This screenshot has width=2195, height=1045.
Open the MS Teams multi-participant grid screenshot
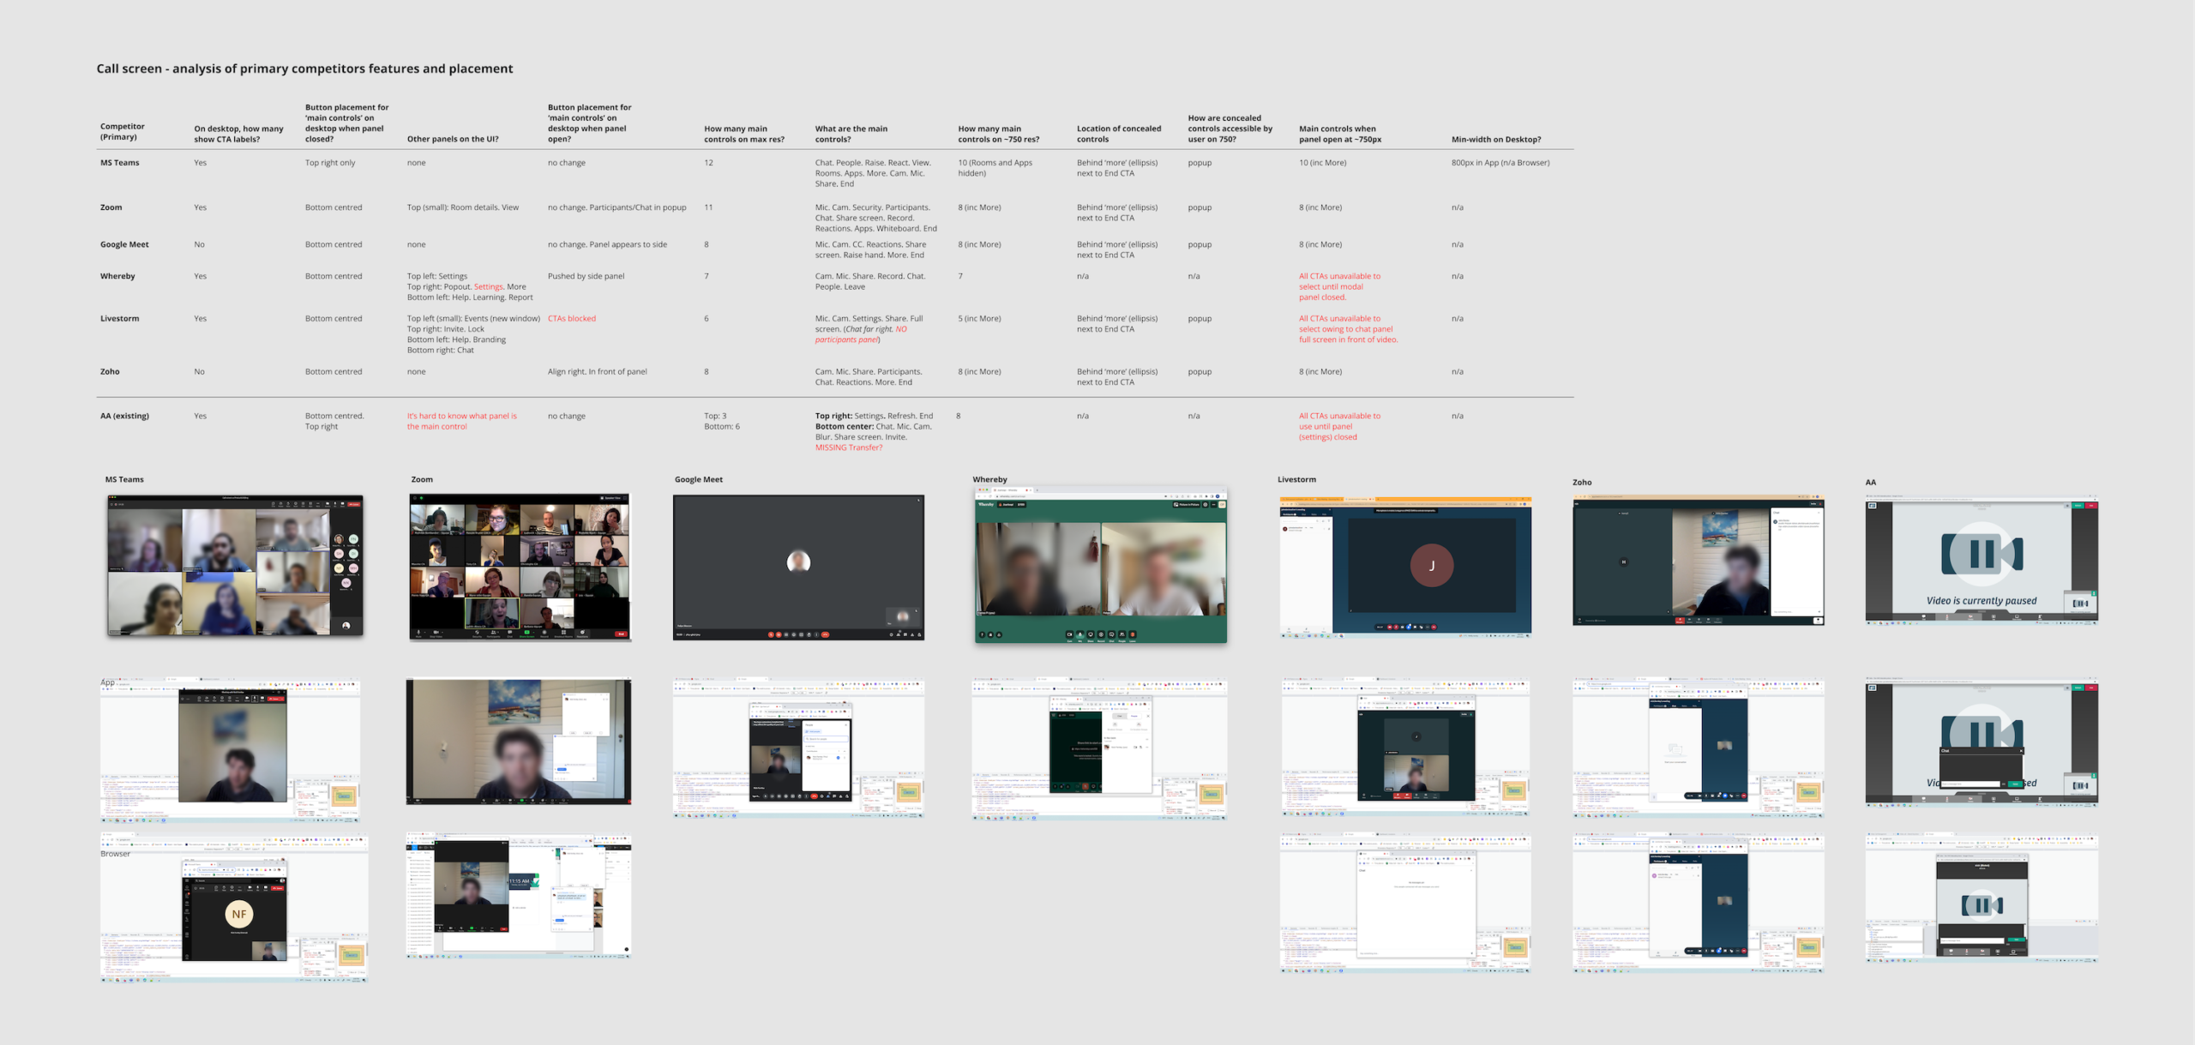click(x=235, y=565)
